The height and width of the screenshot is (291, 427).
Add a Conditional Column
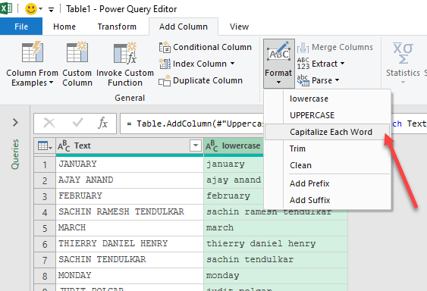[x=206, y=47]
